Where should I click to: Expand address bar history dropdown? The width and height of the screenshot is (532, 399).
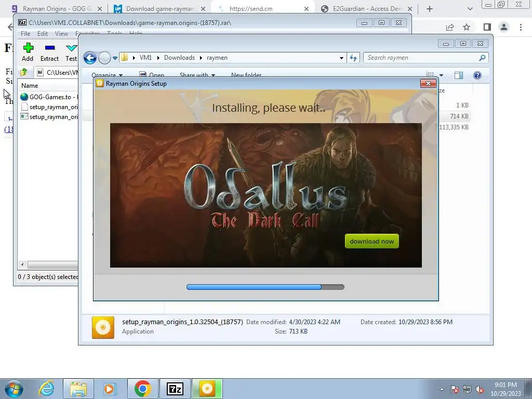click(341, 58)
